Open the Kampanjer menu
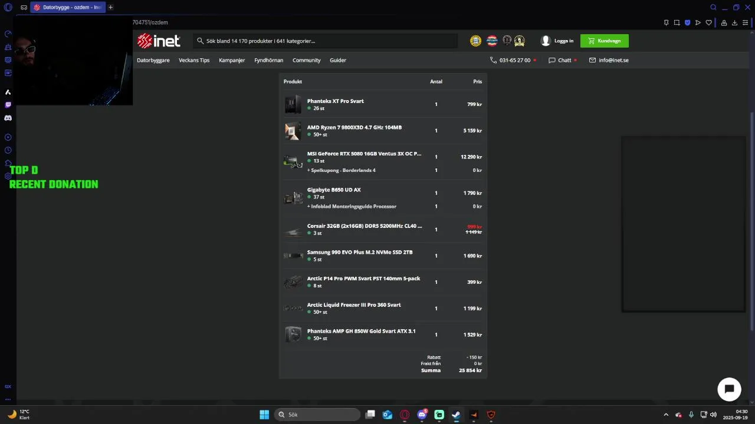The image size is (755, 424). pos(232,60)
